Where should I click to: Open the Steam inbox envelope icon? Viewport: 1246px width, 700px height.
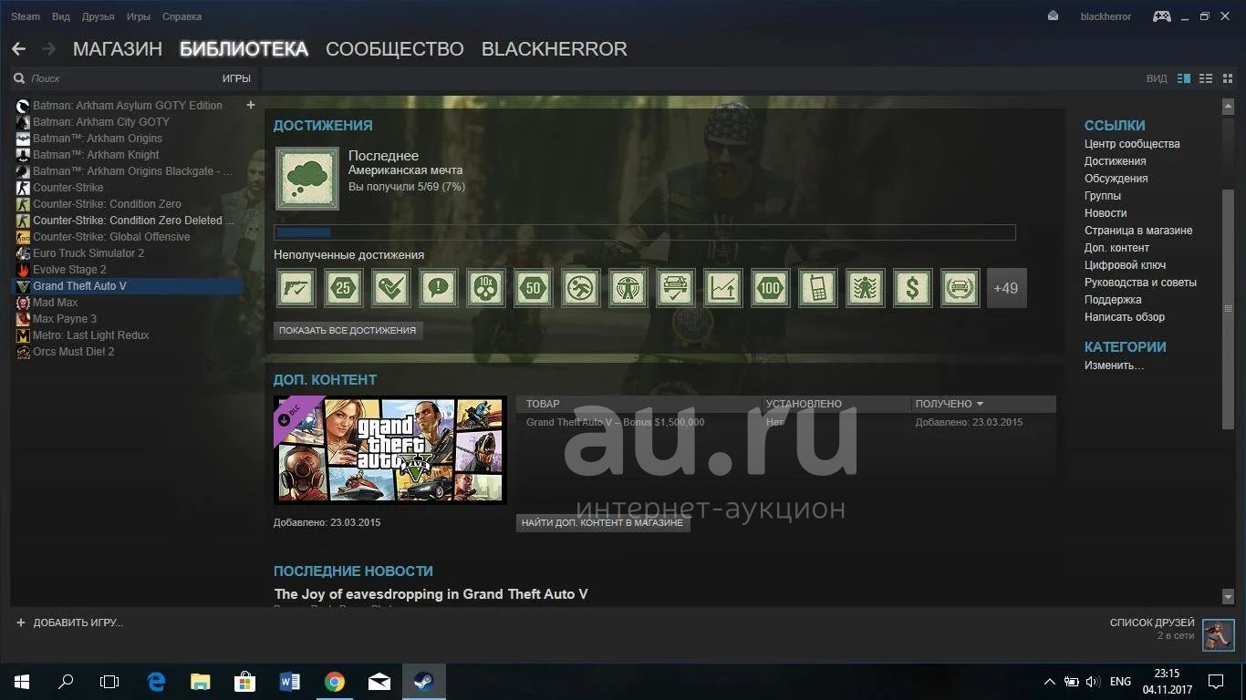pos(1054,15)
